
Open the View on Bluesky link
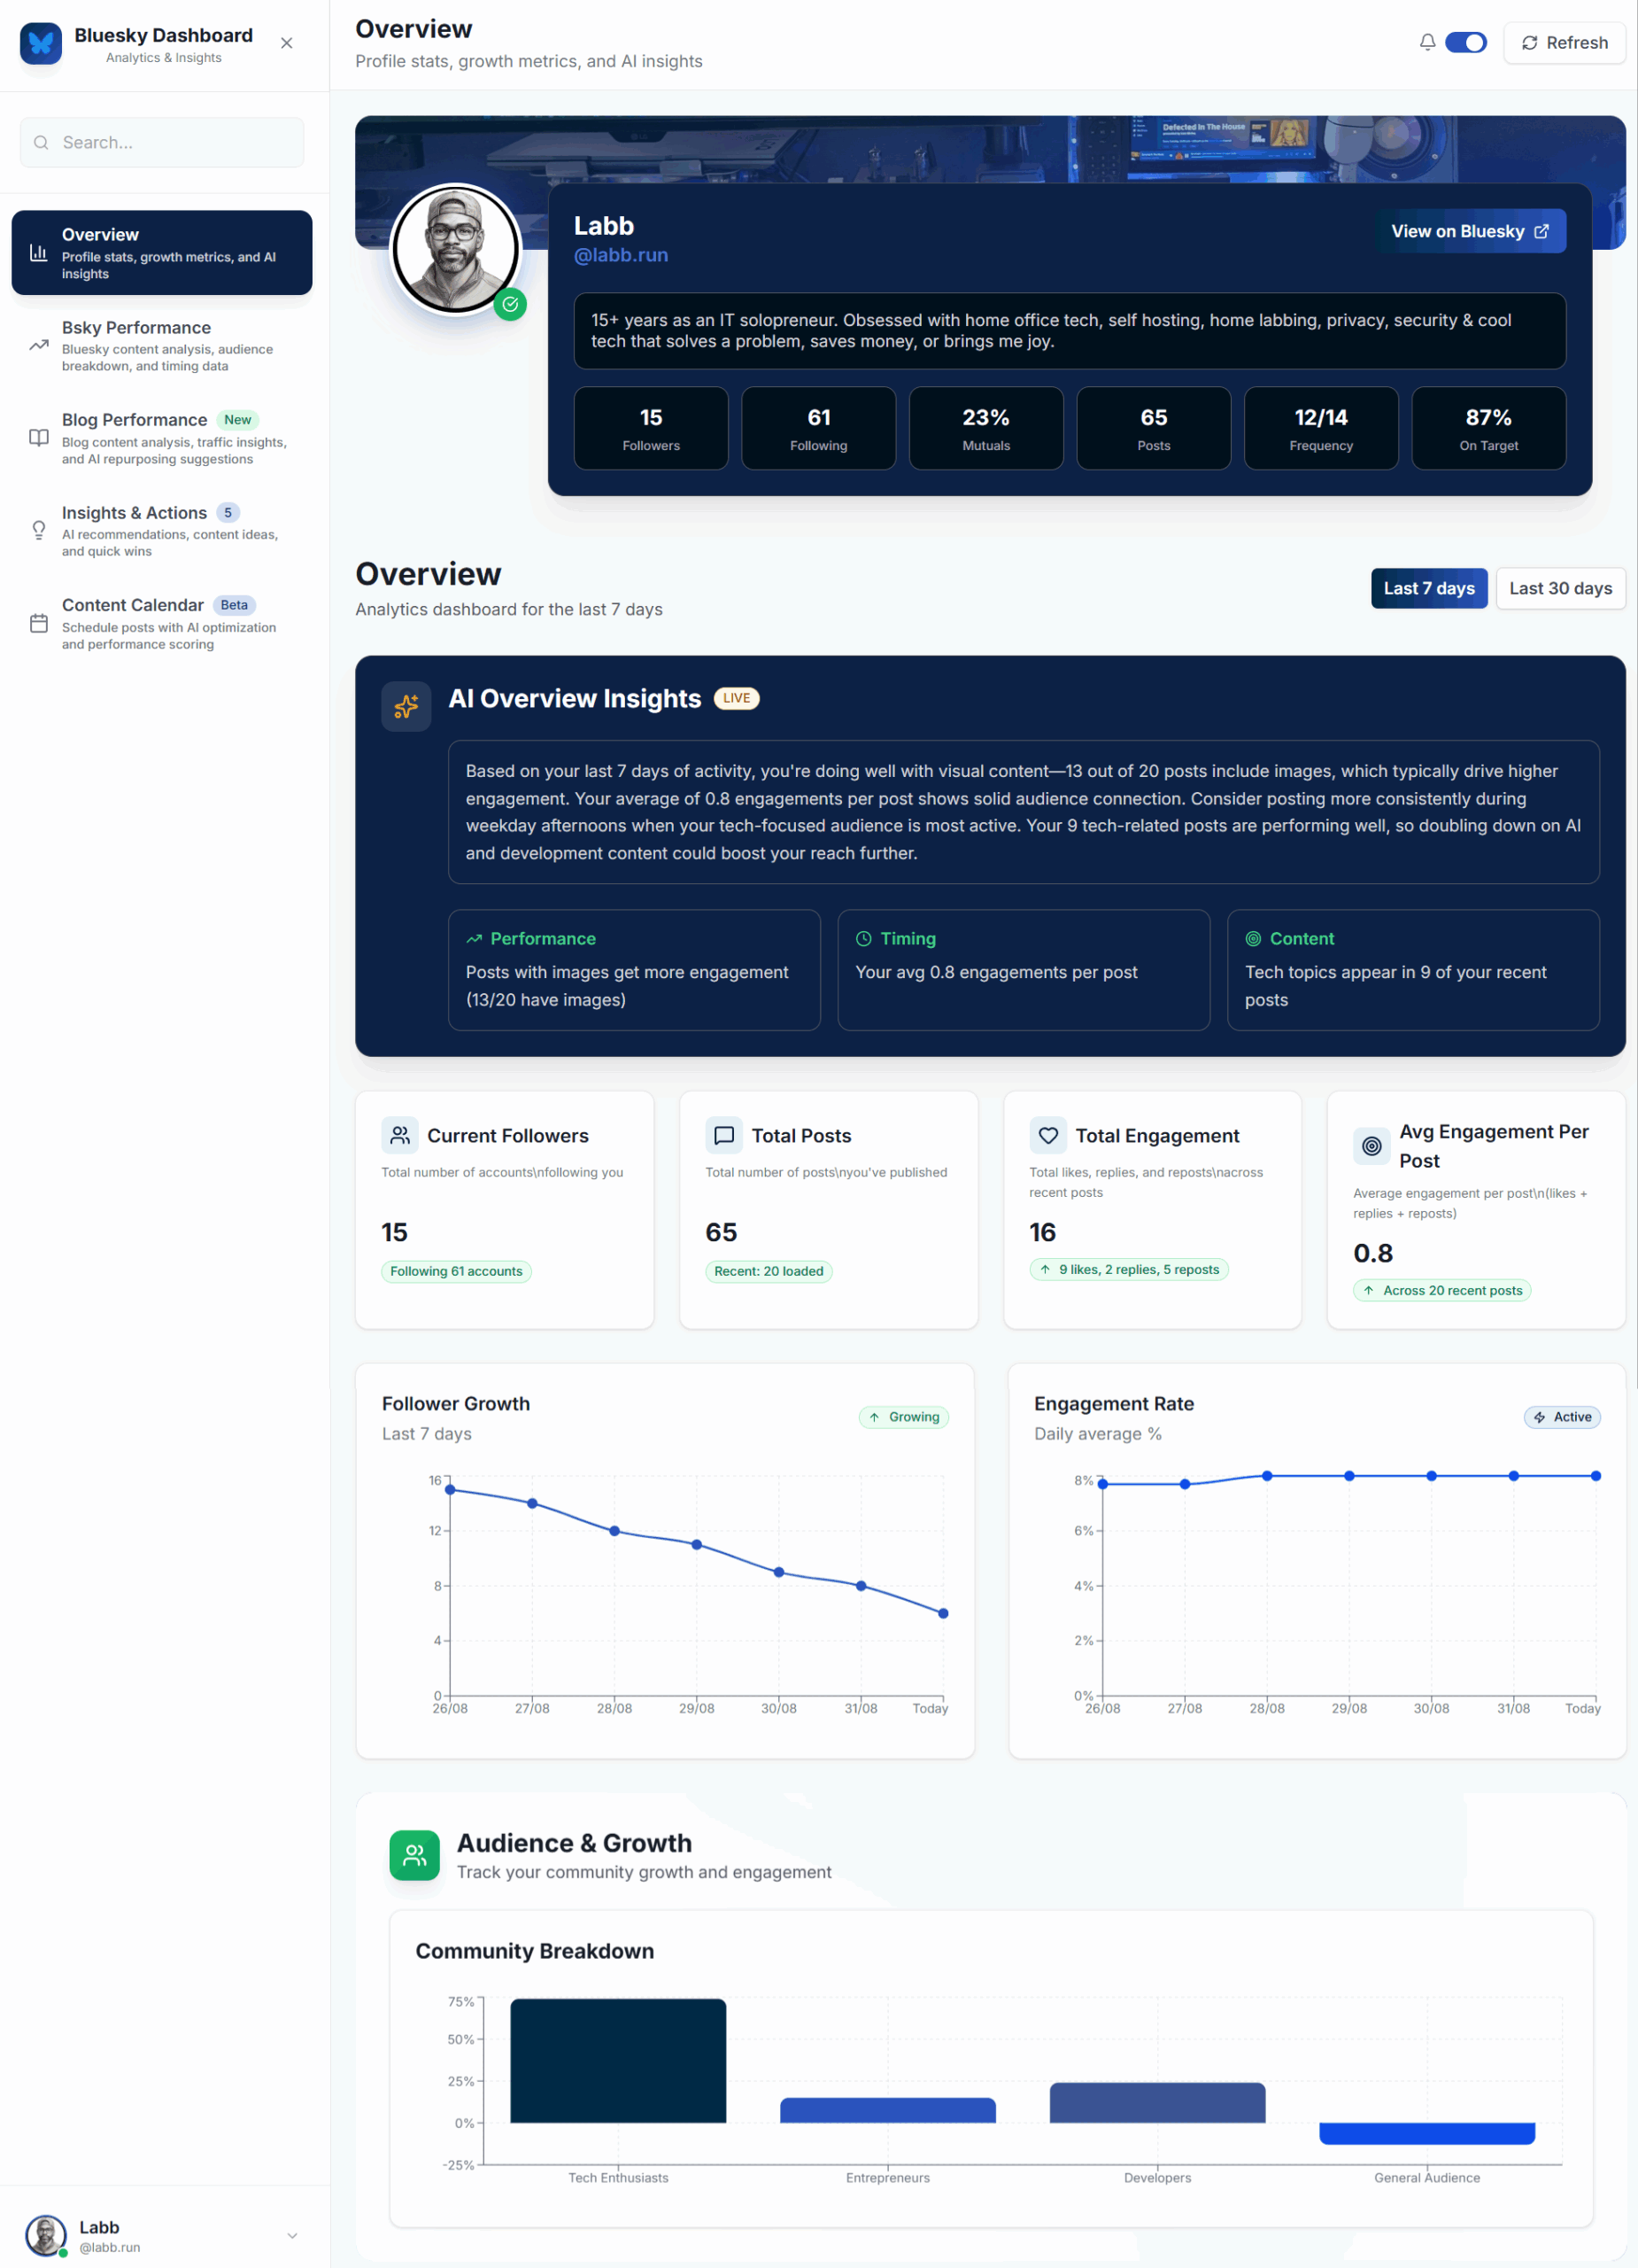point(1470,231)
